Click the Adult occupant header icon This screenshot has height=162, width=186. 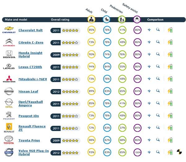point(91,19)
